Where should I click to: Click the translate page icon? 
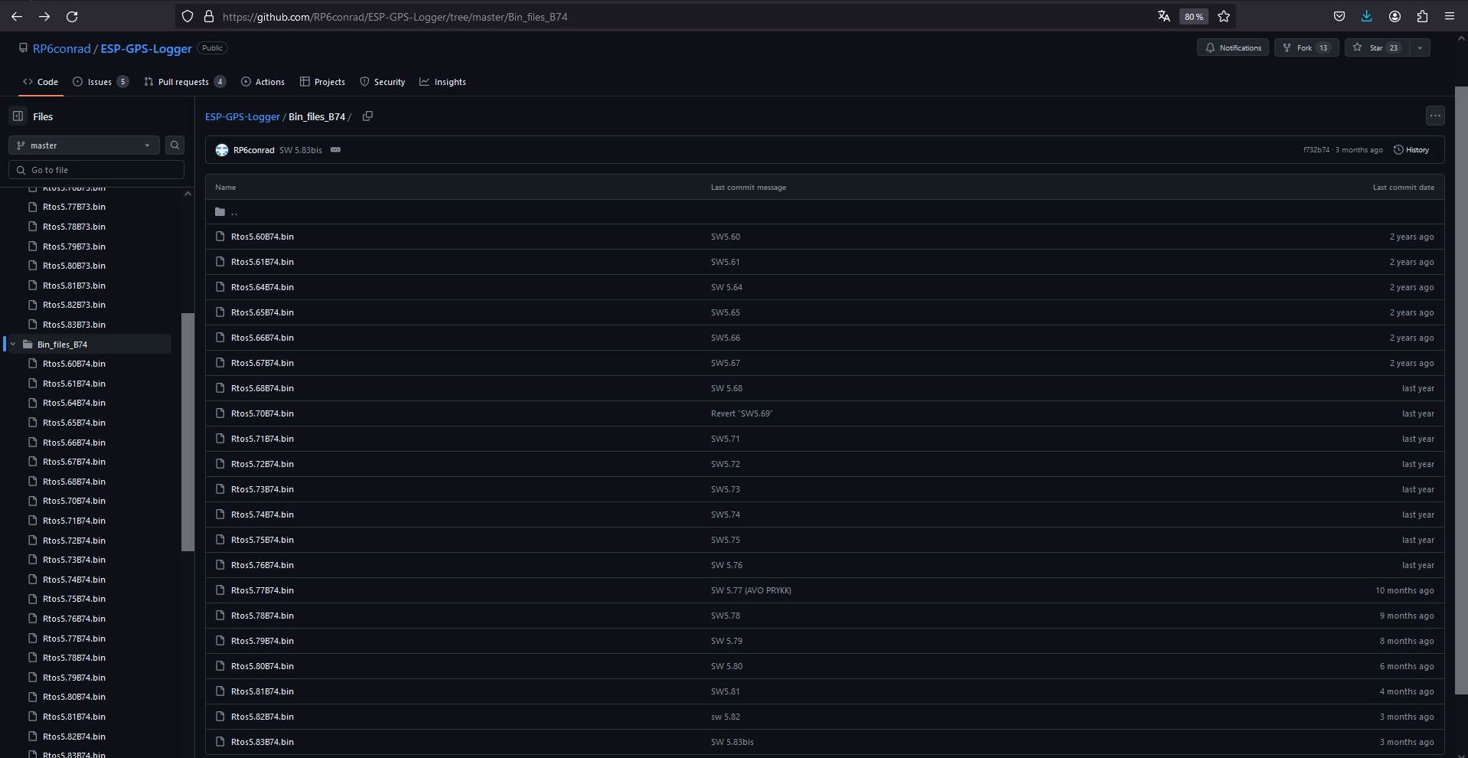[x=1163, y=16]
